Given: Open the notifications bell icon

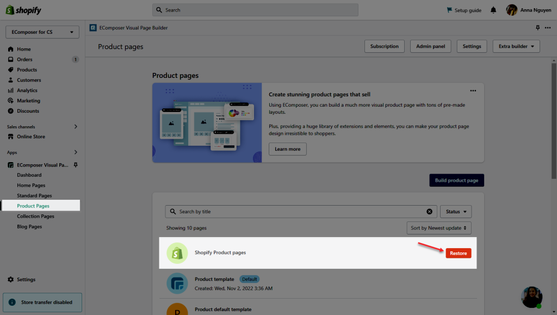Looking at the screenshot, I should coord(493,10).
